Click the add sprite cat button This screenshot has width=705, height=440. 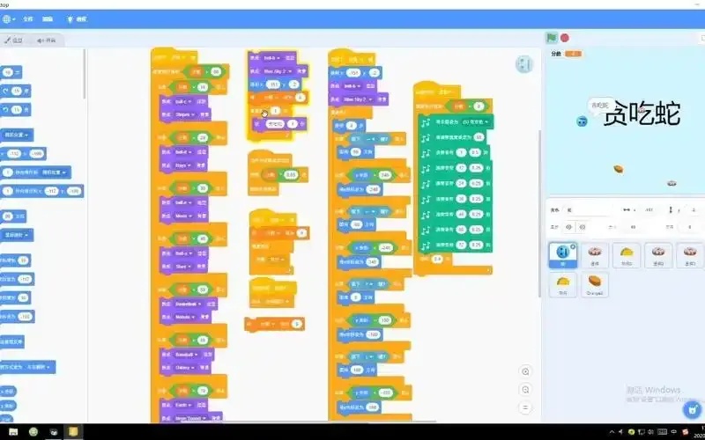(693, 409)
